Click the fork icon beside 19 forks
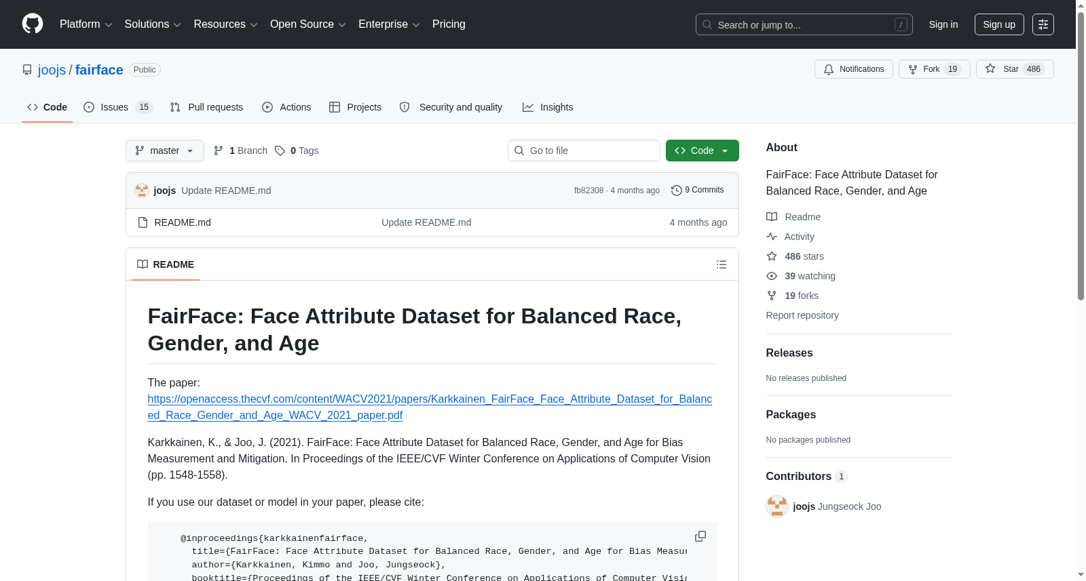Viewport: 1086px width, 581px height. (772, 296)
